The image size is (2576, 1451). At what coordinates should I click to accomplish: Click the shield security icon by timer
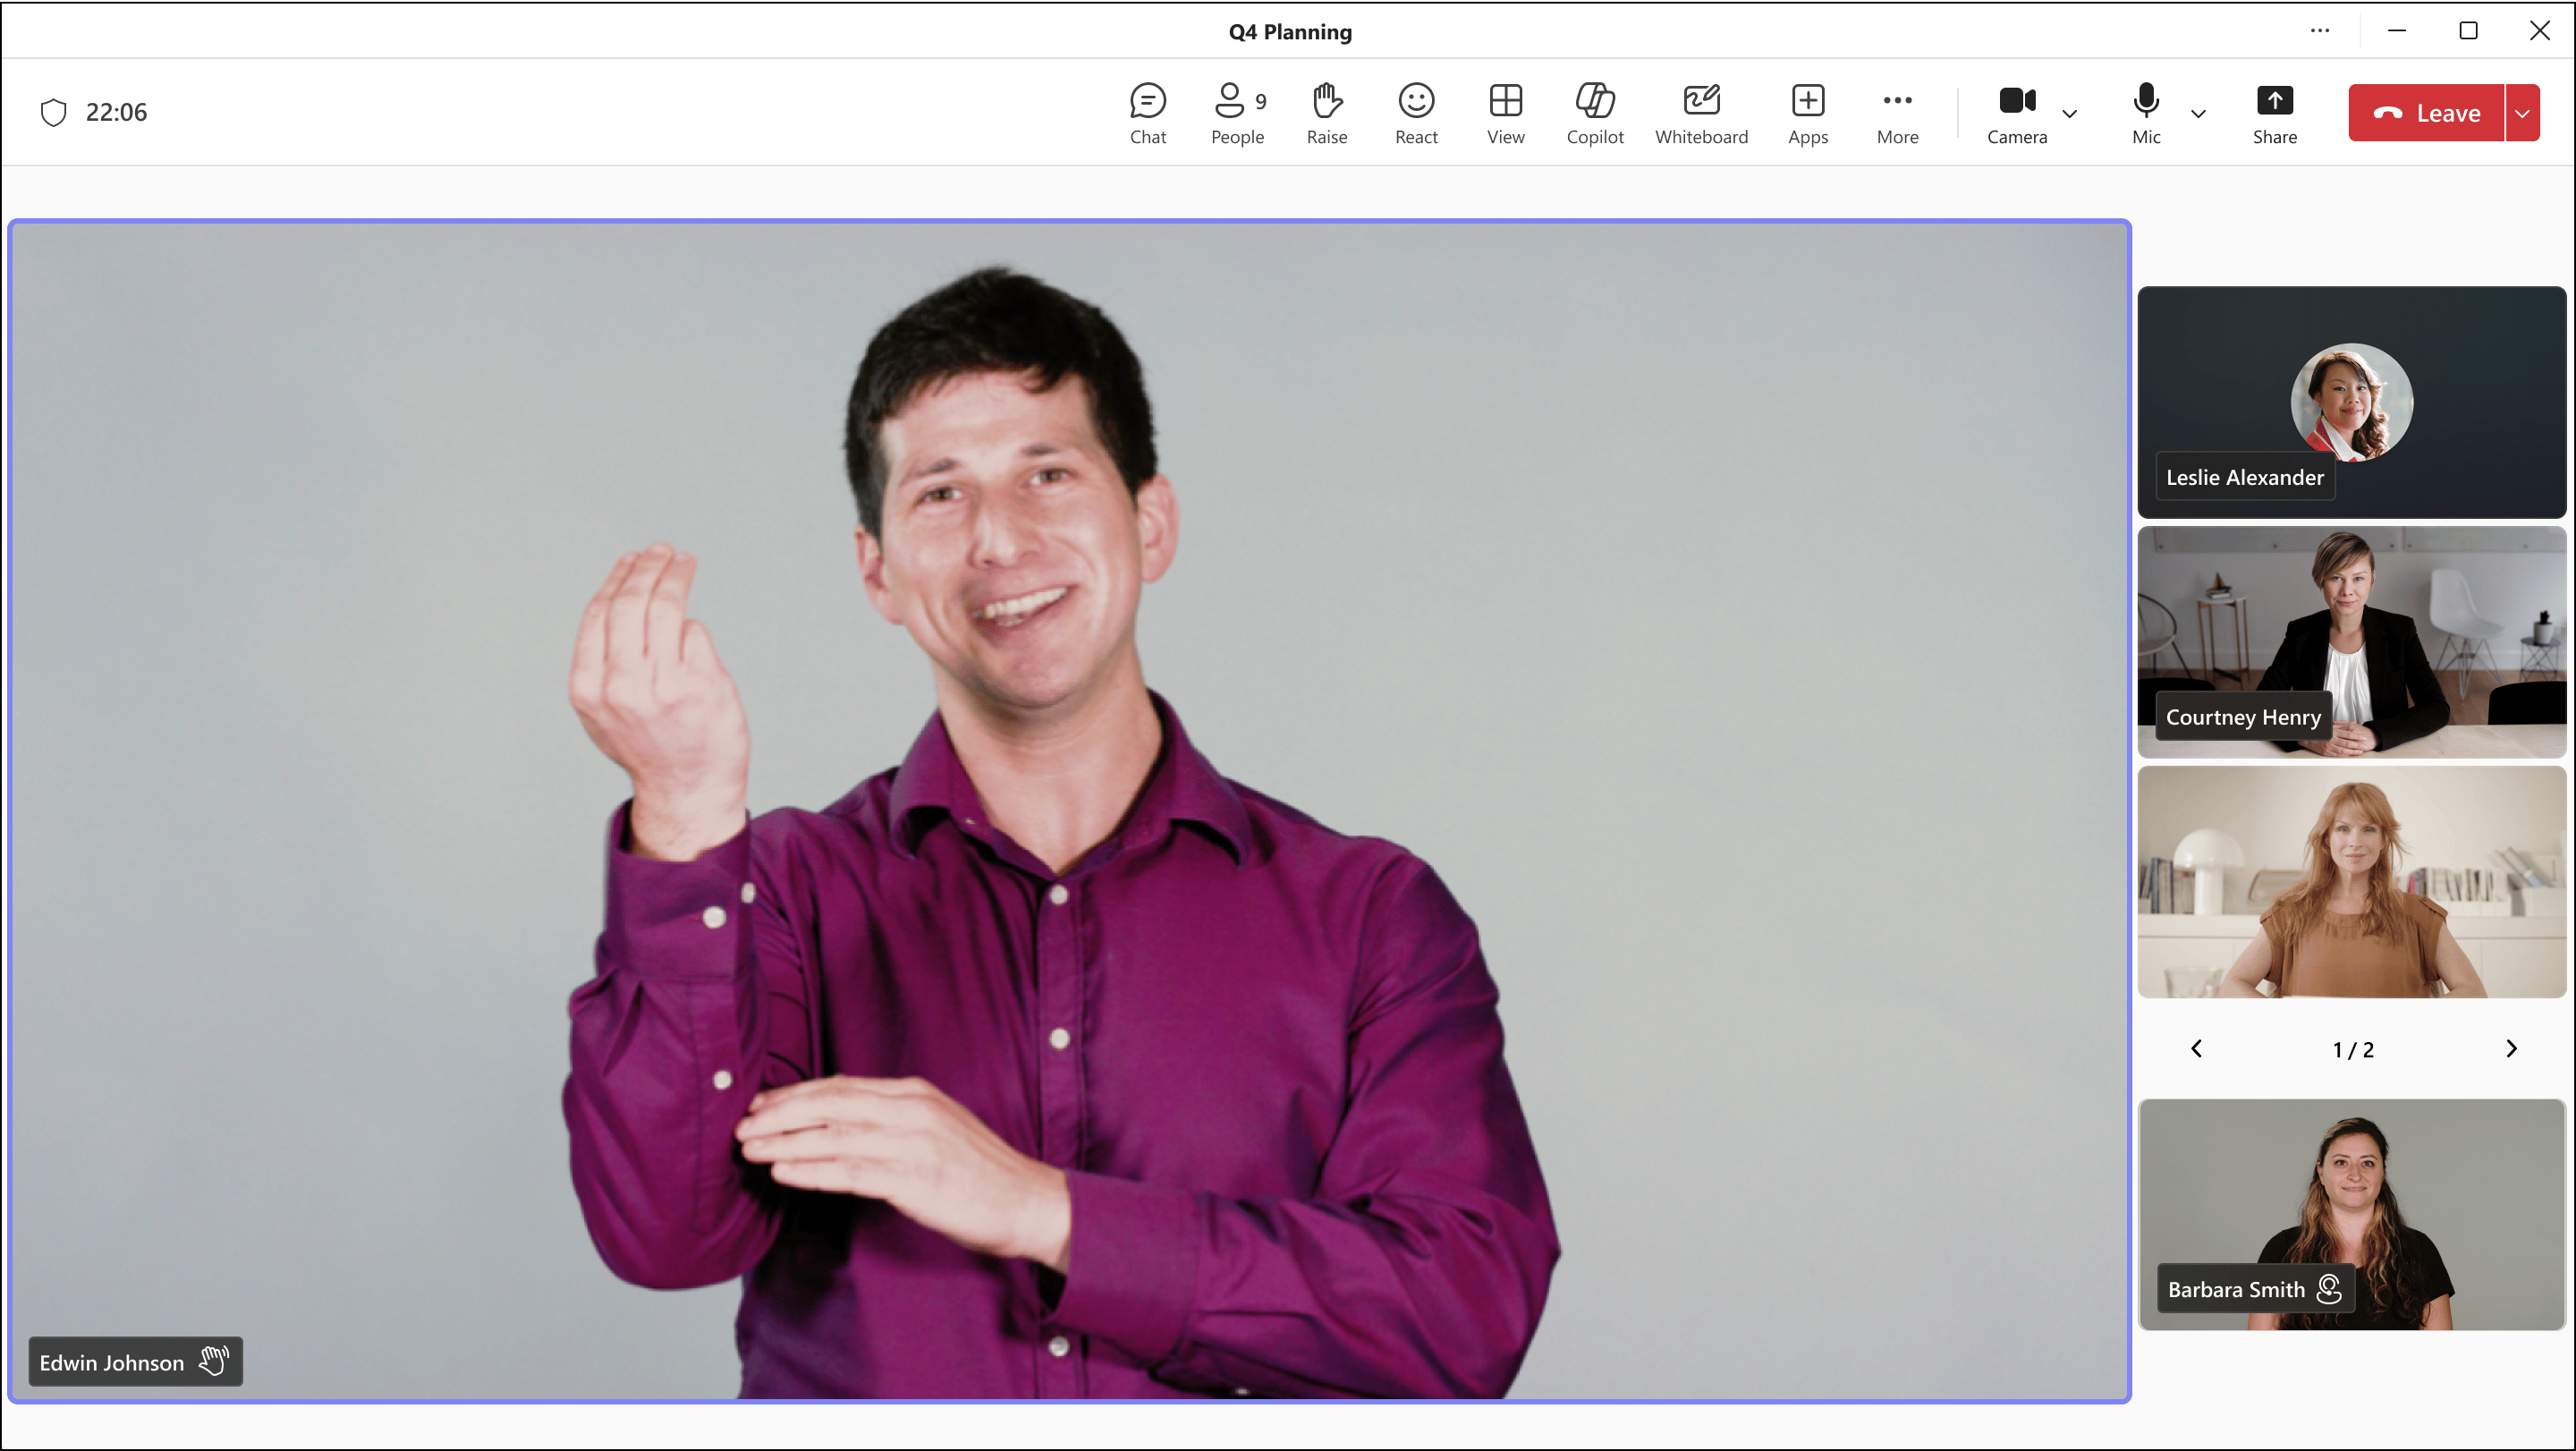[53, 112]
